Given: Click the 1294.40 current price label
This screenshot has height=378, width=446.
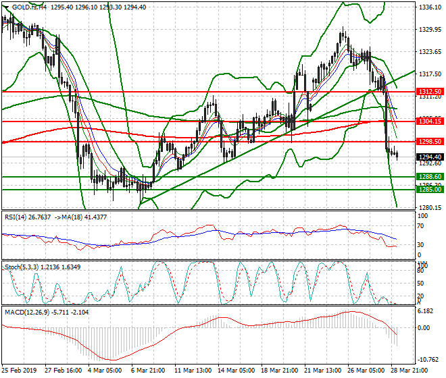Looking at the screenshot, I should (430, 157).
